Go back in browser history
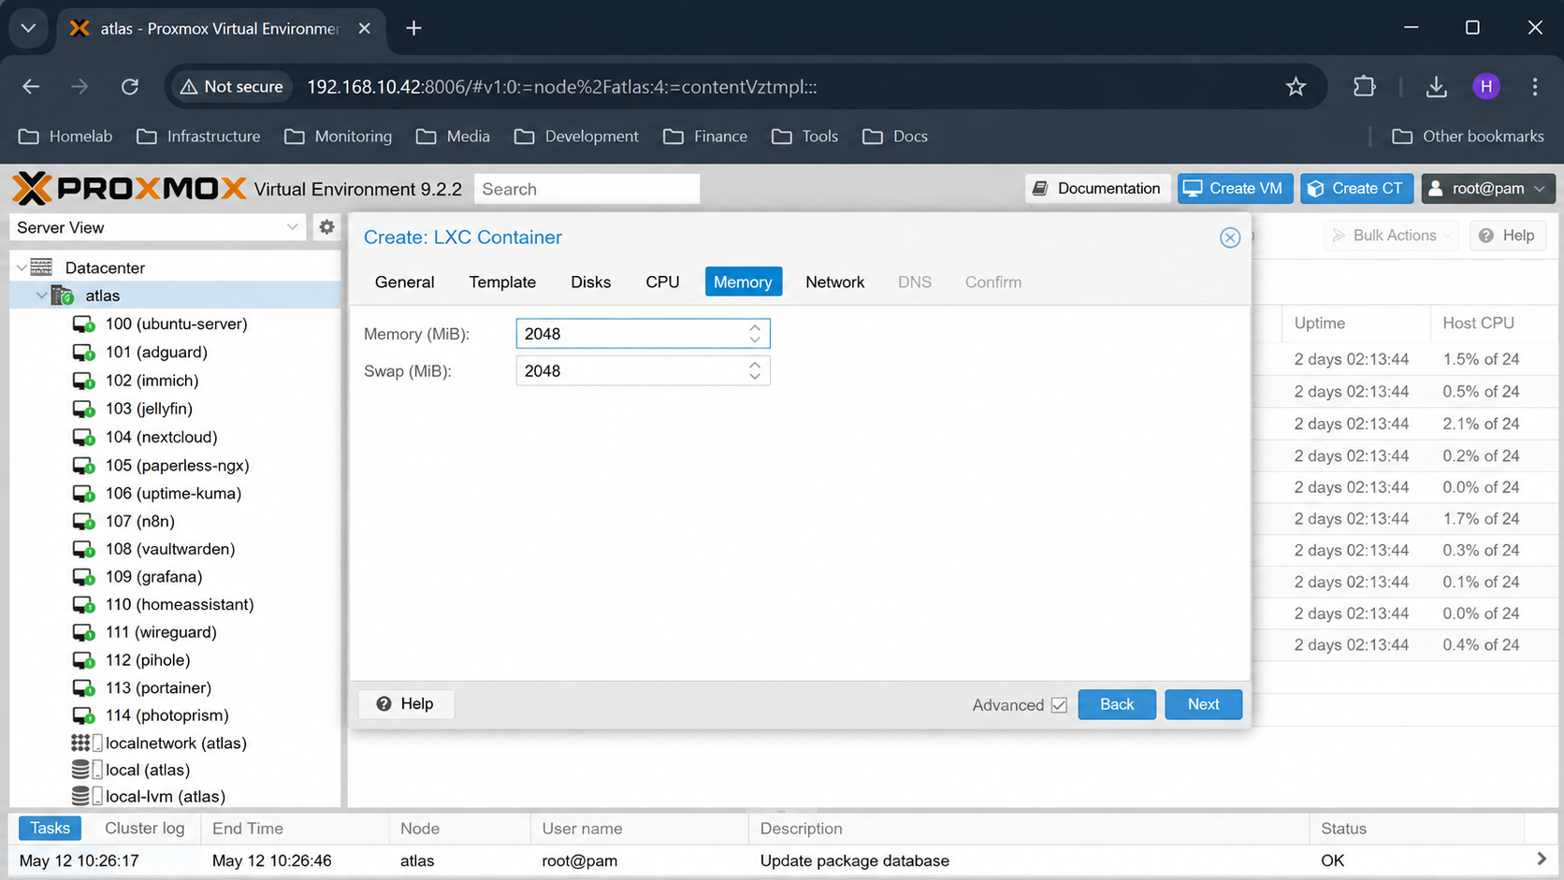1564x880 pixels. [31, 87]
